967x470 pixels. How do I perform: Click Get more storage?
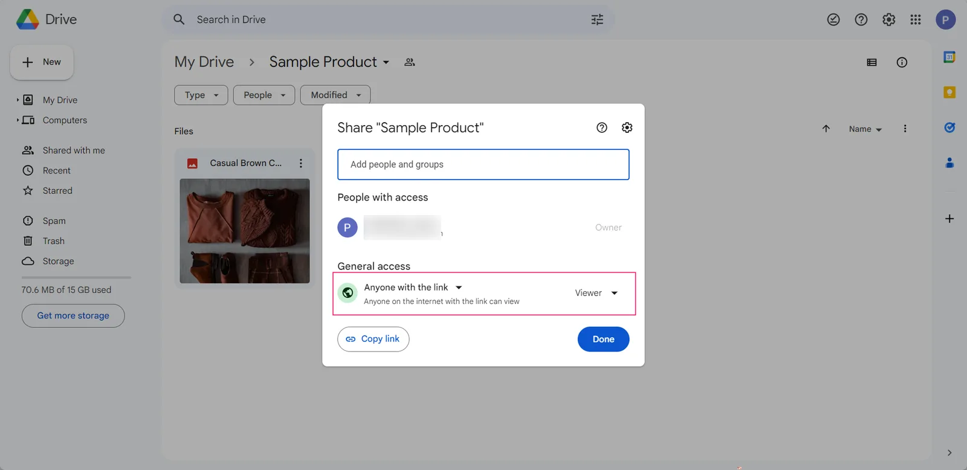[x=73, y=316]
